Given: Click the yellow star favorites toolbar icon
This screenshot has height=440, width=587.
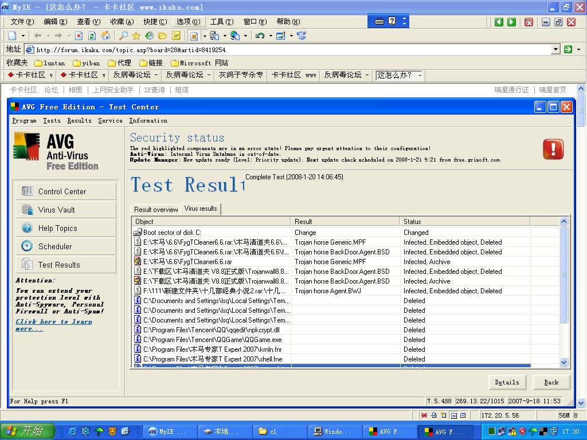Looking at the screenshot, I should click(x=136, y=36).
